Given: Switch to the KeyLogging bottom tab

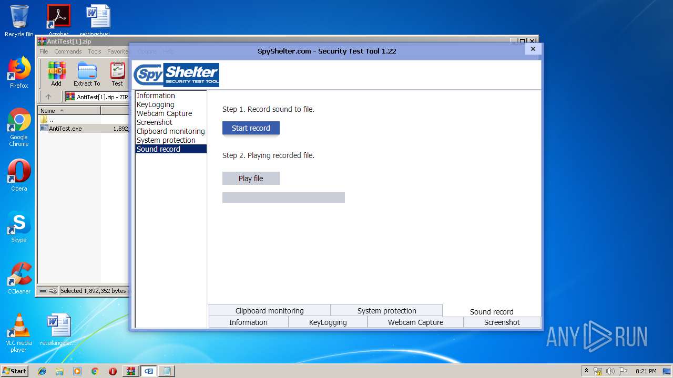Looking at the screenshot, I should pos(328,322).
